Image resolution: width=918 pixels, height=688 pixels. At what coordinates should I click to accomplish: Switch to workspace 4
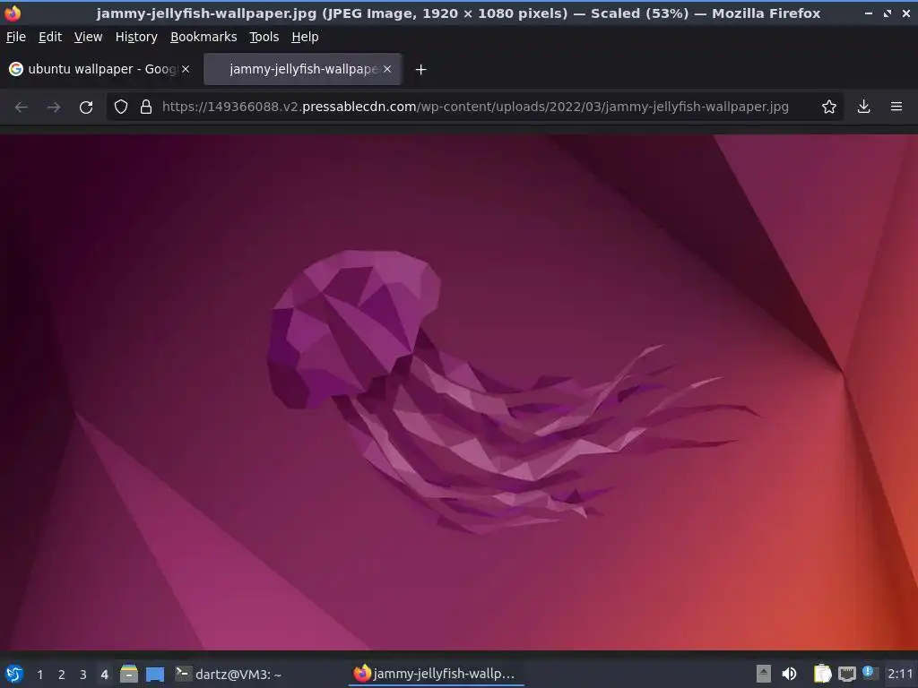point(104,675)
